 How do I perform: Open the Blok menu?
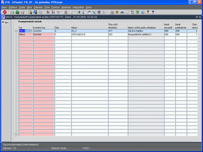29,7
